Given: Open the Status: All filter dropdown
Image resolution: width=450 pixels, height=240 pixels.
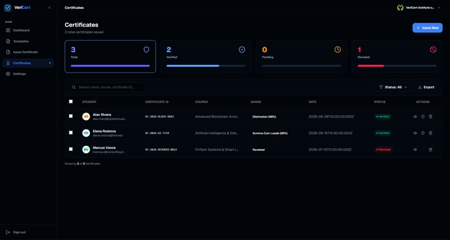Looking at the screenshot, I should (393, 87).
